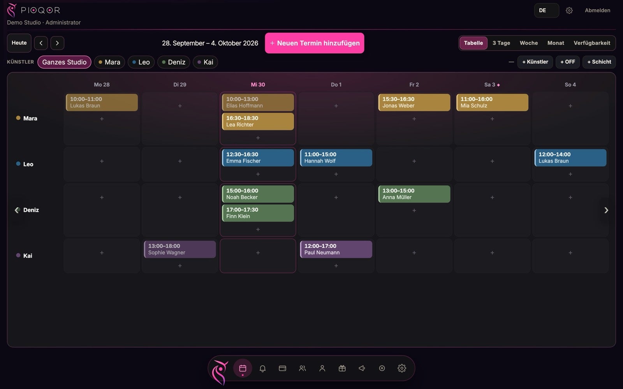Image resolution: width=623 pixels, height=389 pixels.
Task: Click the + Schicht button
Action: coord(599,62)
